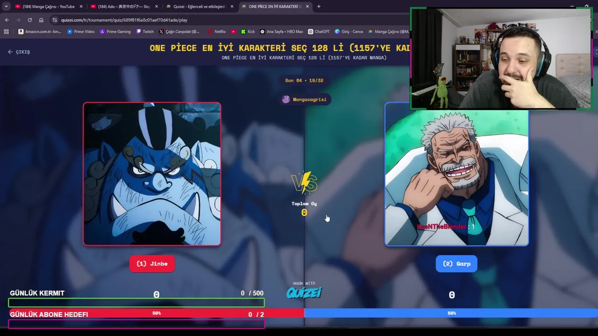Open the apps grid in bookmarks bar
598x336 pixels.
(x=6, y=32)
